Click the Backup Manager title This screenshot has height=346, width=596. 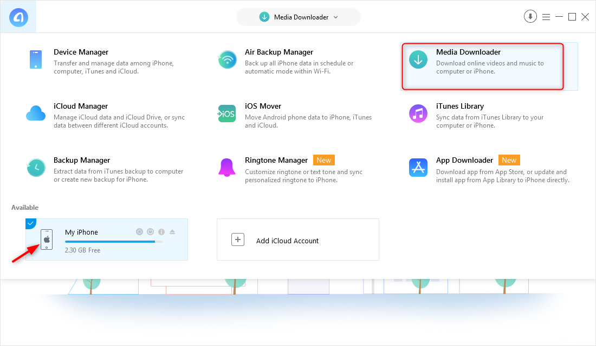(x=82, y=160)
